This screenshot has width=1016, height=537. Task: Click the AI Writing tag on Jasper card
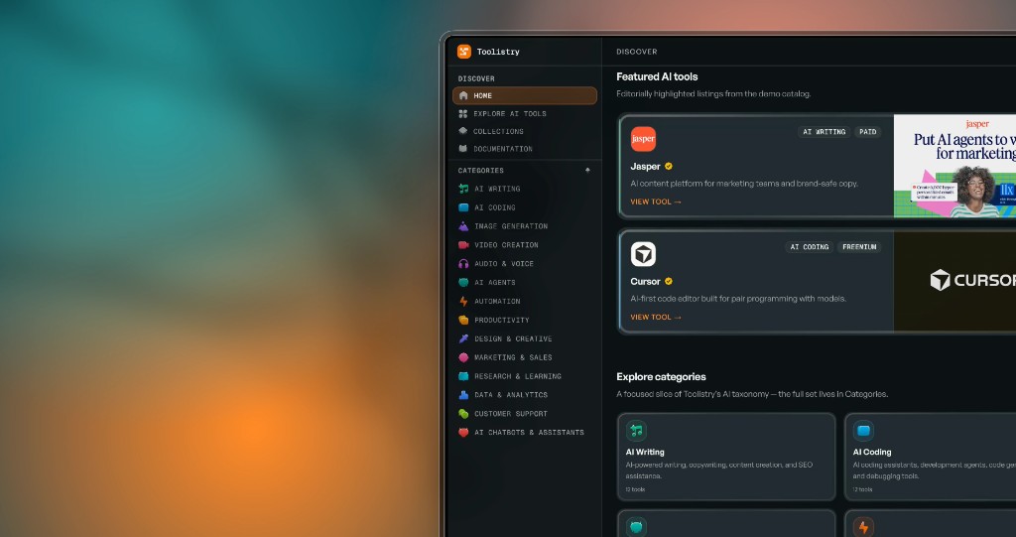tap(825, 132)
